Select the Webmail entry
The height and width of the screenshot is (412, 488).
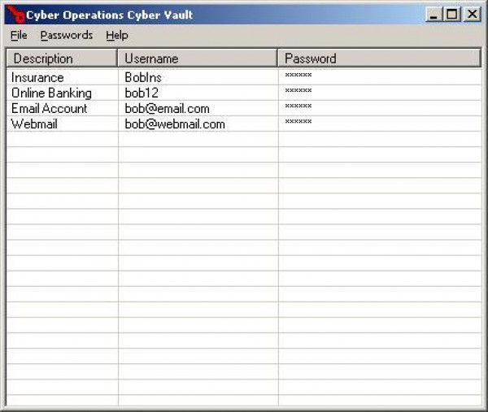click(x=34, y=124)
